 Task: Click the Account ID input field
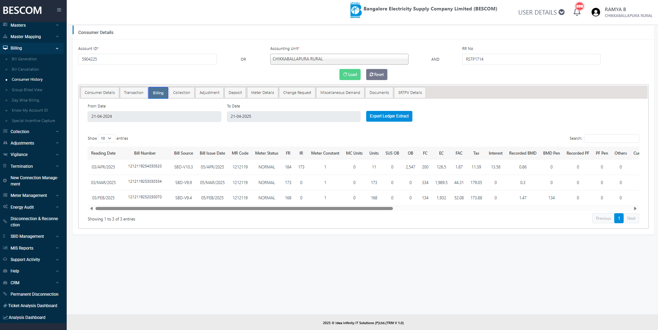pyautogui.click(x=147, y=59)
